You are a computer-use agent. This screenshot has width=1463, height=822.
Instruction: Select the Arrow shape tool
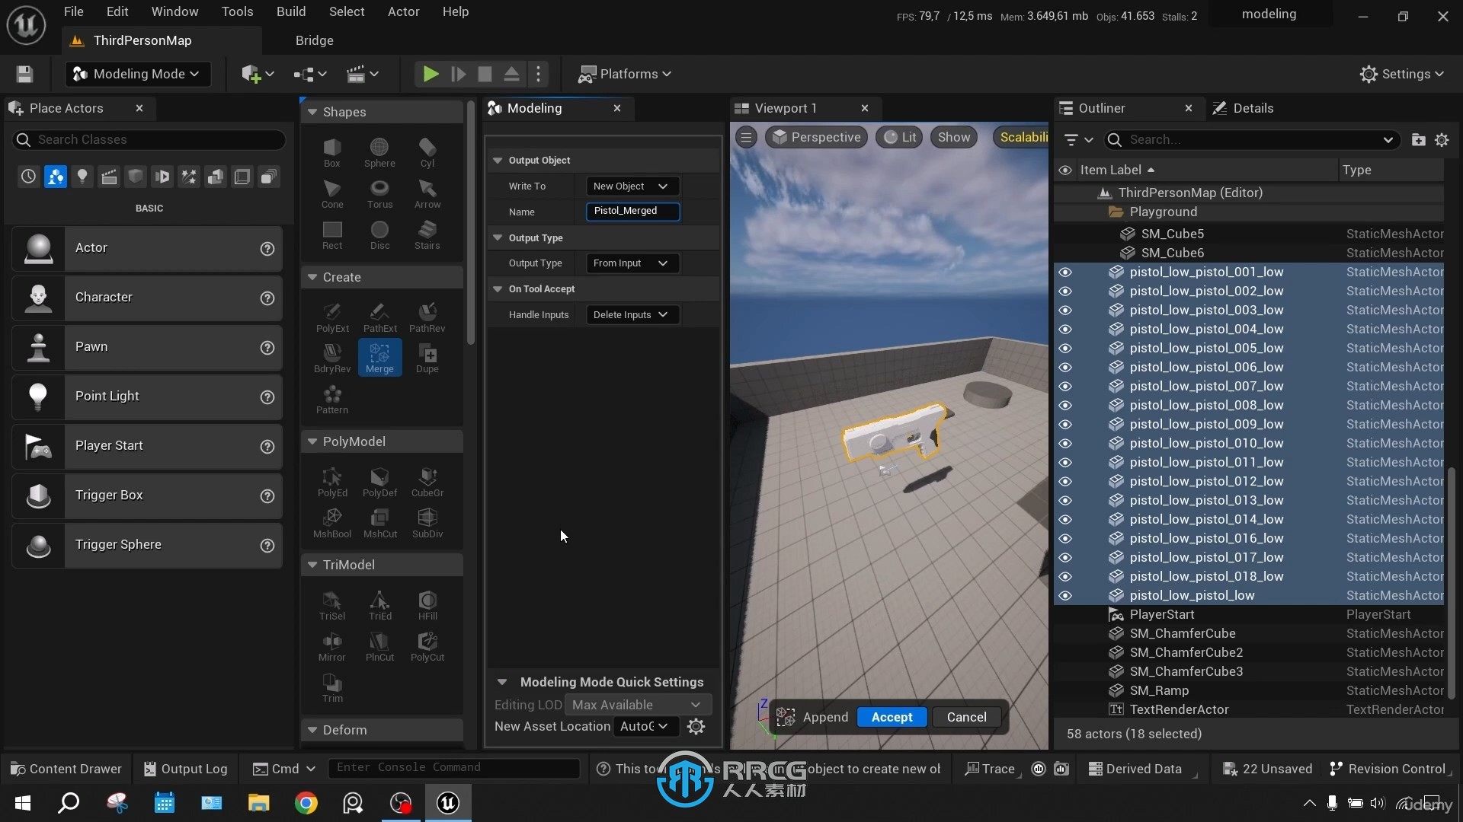coord(427,193)
